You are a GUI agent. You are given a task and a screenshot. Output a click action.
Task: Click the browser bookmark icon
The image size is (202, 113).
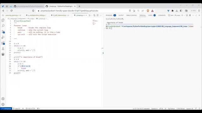pos(33,11)
